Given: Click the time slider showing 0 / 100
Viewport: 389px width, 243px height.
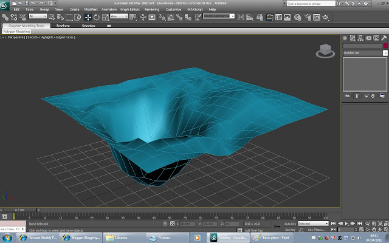Looking at the screenshot, I should (x=19, y=210).
